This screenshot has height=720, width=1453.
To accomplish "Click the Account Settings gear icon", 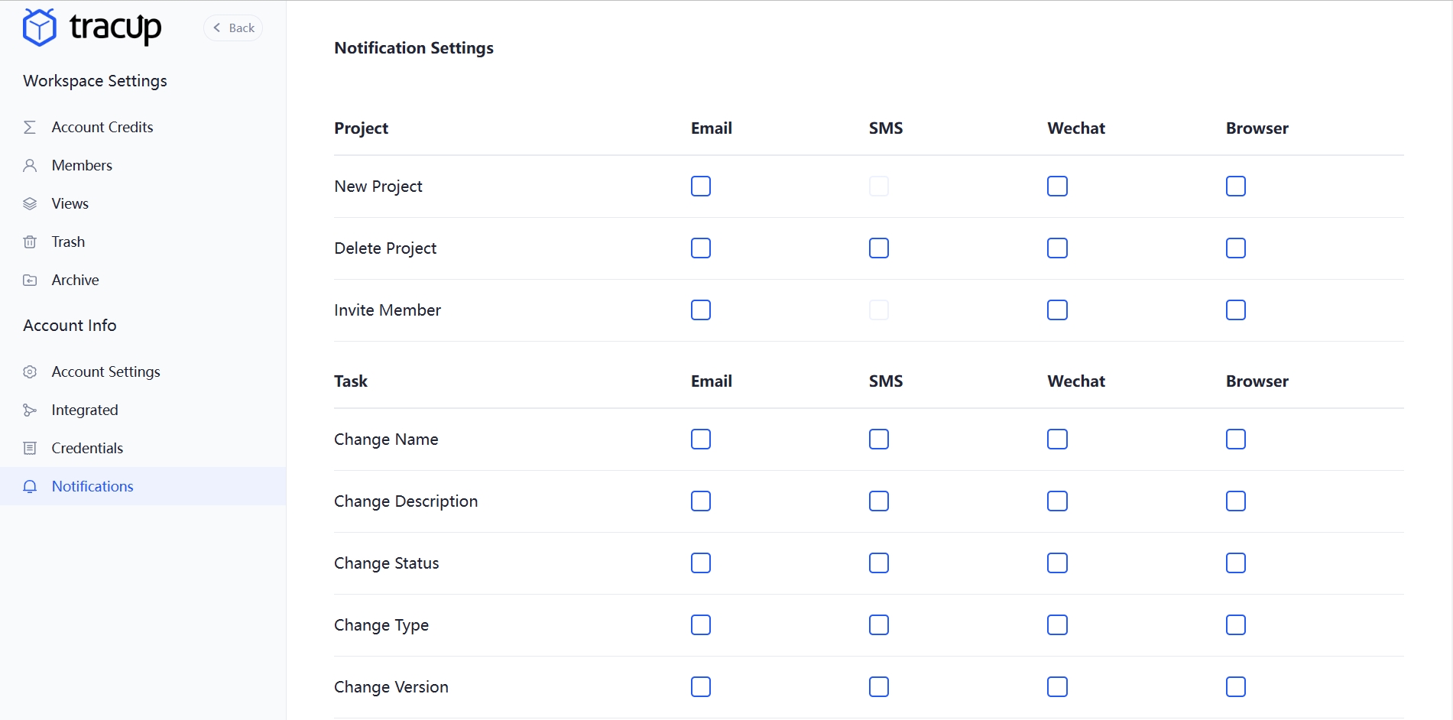I will [30, 371].
